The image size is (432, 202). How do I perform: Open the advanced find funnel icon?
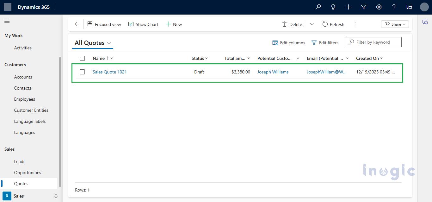point(364,7)
